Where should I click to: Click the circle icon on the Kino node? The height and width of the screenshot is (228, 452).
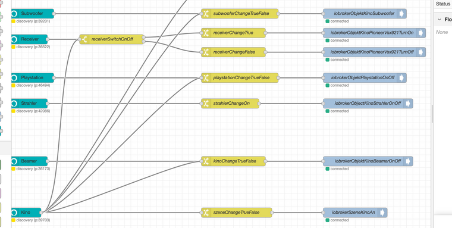pos(14,213)
